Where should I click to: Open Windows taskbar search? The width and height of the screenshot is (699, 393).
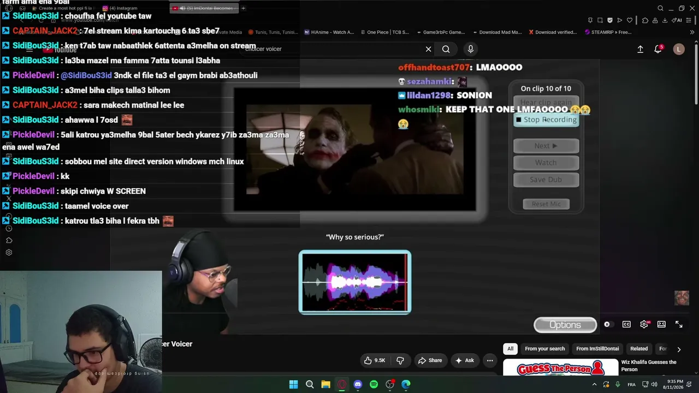pos(310,384)
